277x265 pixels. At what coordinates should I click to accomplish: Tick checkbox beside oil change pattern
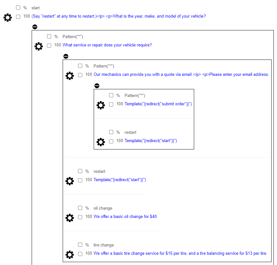80,208
